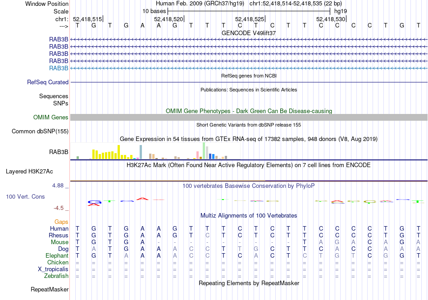Open 'Repeating Elements by RepeatMasker' track title
The width and height of the screenshot is (428, 300).
click(x=249, y=283)
